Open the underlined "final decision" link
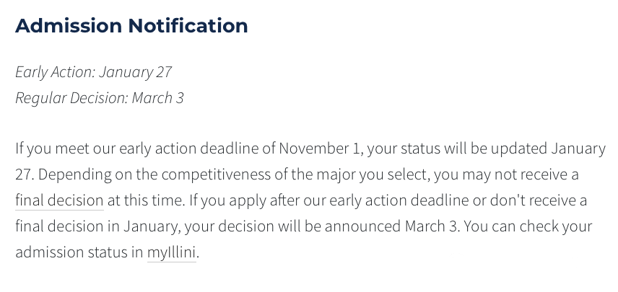 pos(59,200)
